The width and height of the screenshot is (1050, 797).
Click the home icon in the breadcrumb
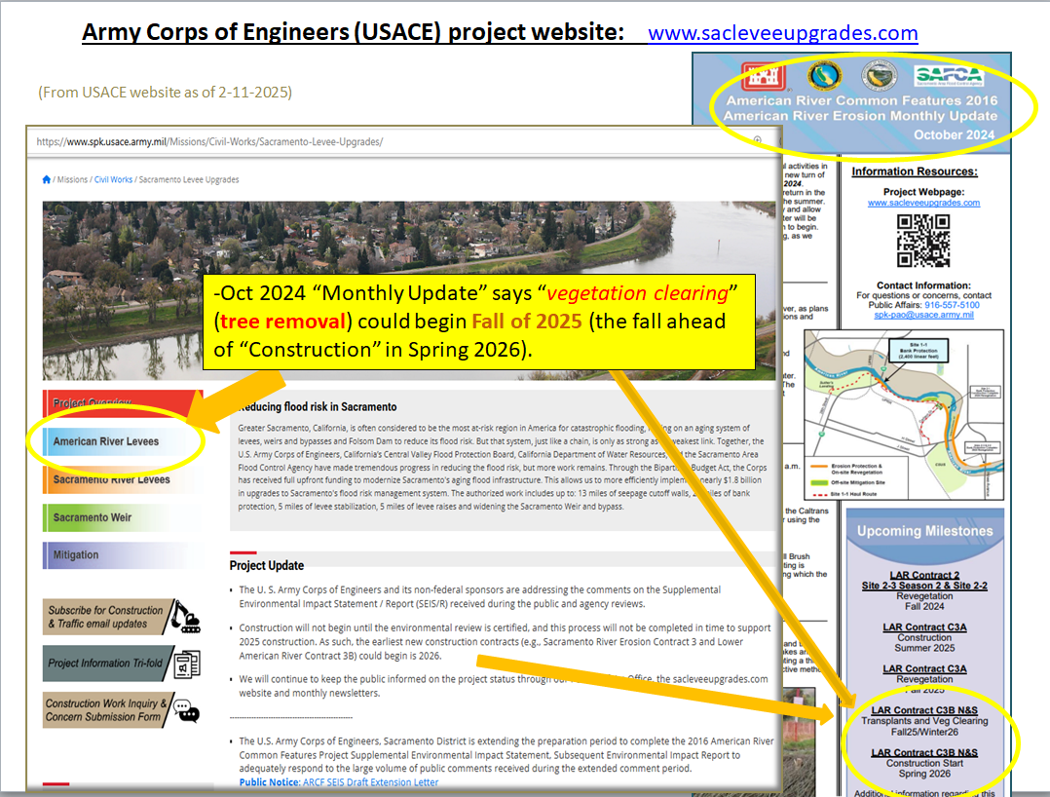pyautogui.click(x=46, y=179)
